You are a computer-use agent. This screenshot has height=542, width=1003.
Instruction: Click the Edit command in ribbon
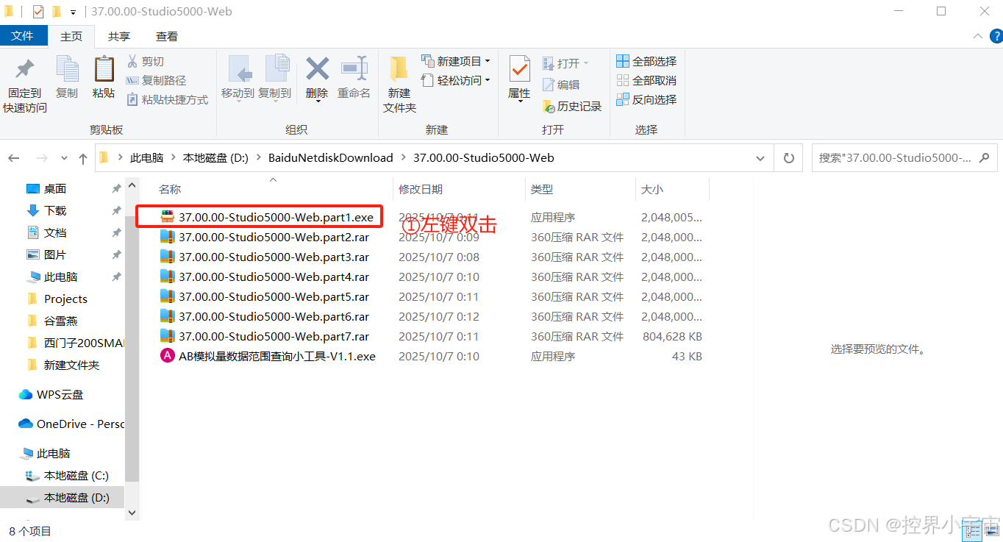tap(561, 85)
